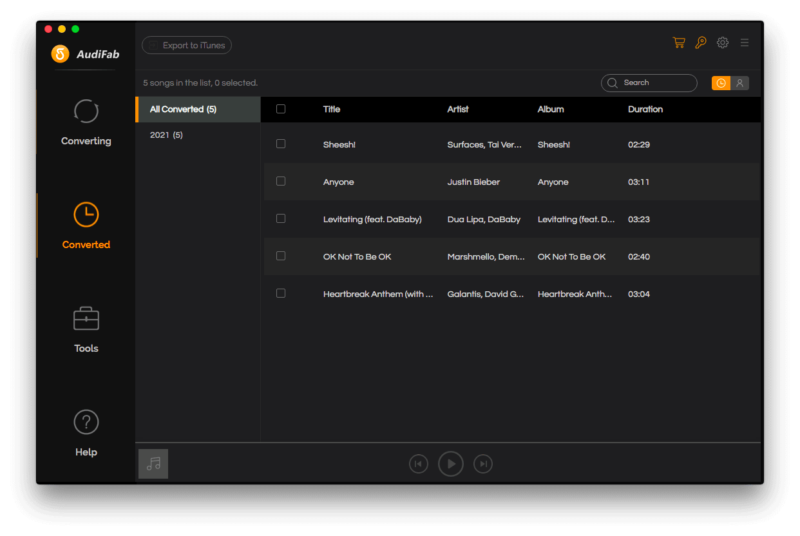
Task: Click the green maximize window button
Action: tap(75, 29)
